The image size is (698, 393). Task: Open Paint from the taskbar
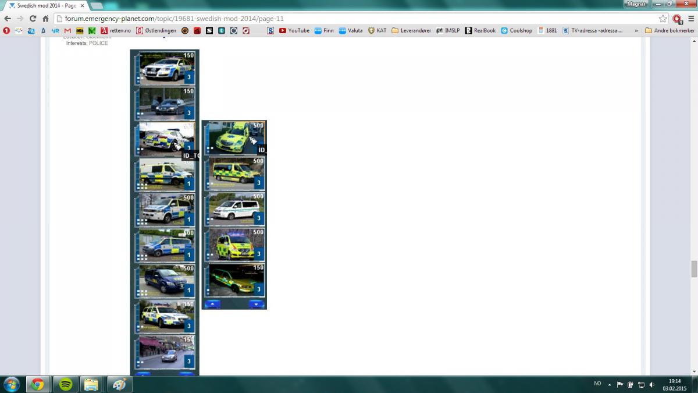click(119, 384)
